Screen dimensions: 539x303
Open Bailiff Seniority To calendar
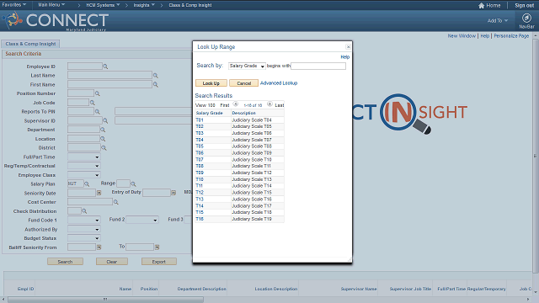tap(157, 247)
